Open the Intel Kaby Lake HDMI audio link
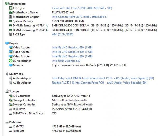Viewport: 158px width, 136px height. pyautogui.click(x=103, y=78)
